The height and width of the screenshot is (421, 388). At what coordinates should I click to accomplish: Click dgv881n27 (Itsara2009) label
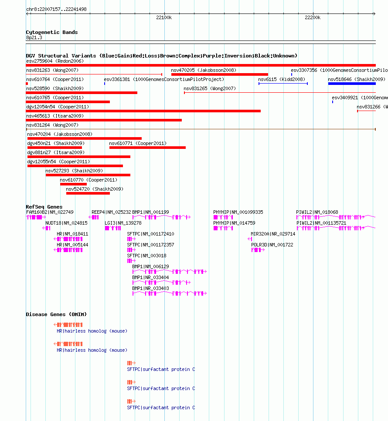(x=56, y=152)
